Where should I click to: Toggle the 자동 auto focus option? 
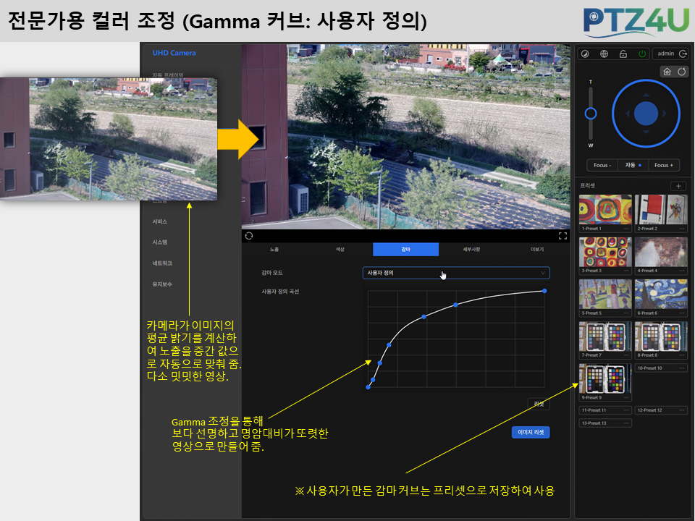[633, 165]
